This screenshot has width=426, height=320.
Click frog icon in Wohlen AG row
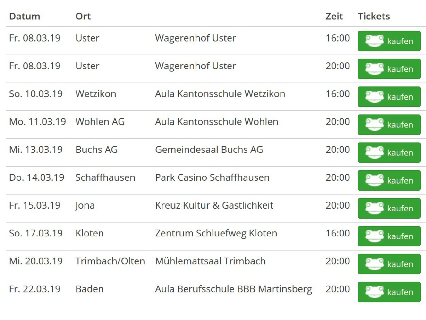(375, 124)
